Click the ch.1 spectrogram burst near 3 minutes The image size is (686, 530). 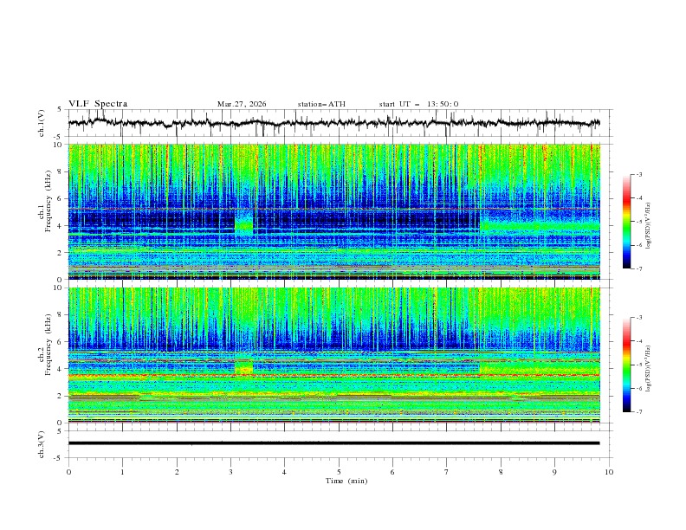coord(243,221)
